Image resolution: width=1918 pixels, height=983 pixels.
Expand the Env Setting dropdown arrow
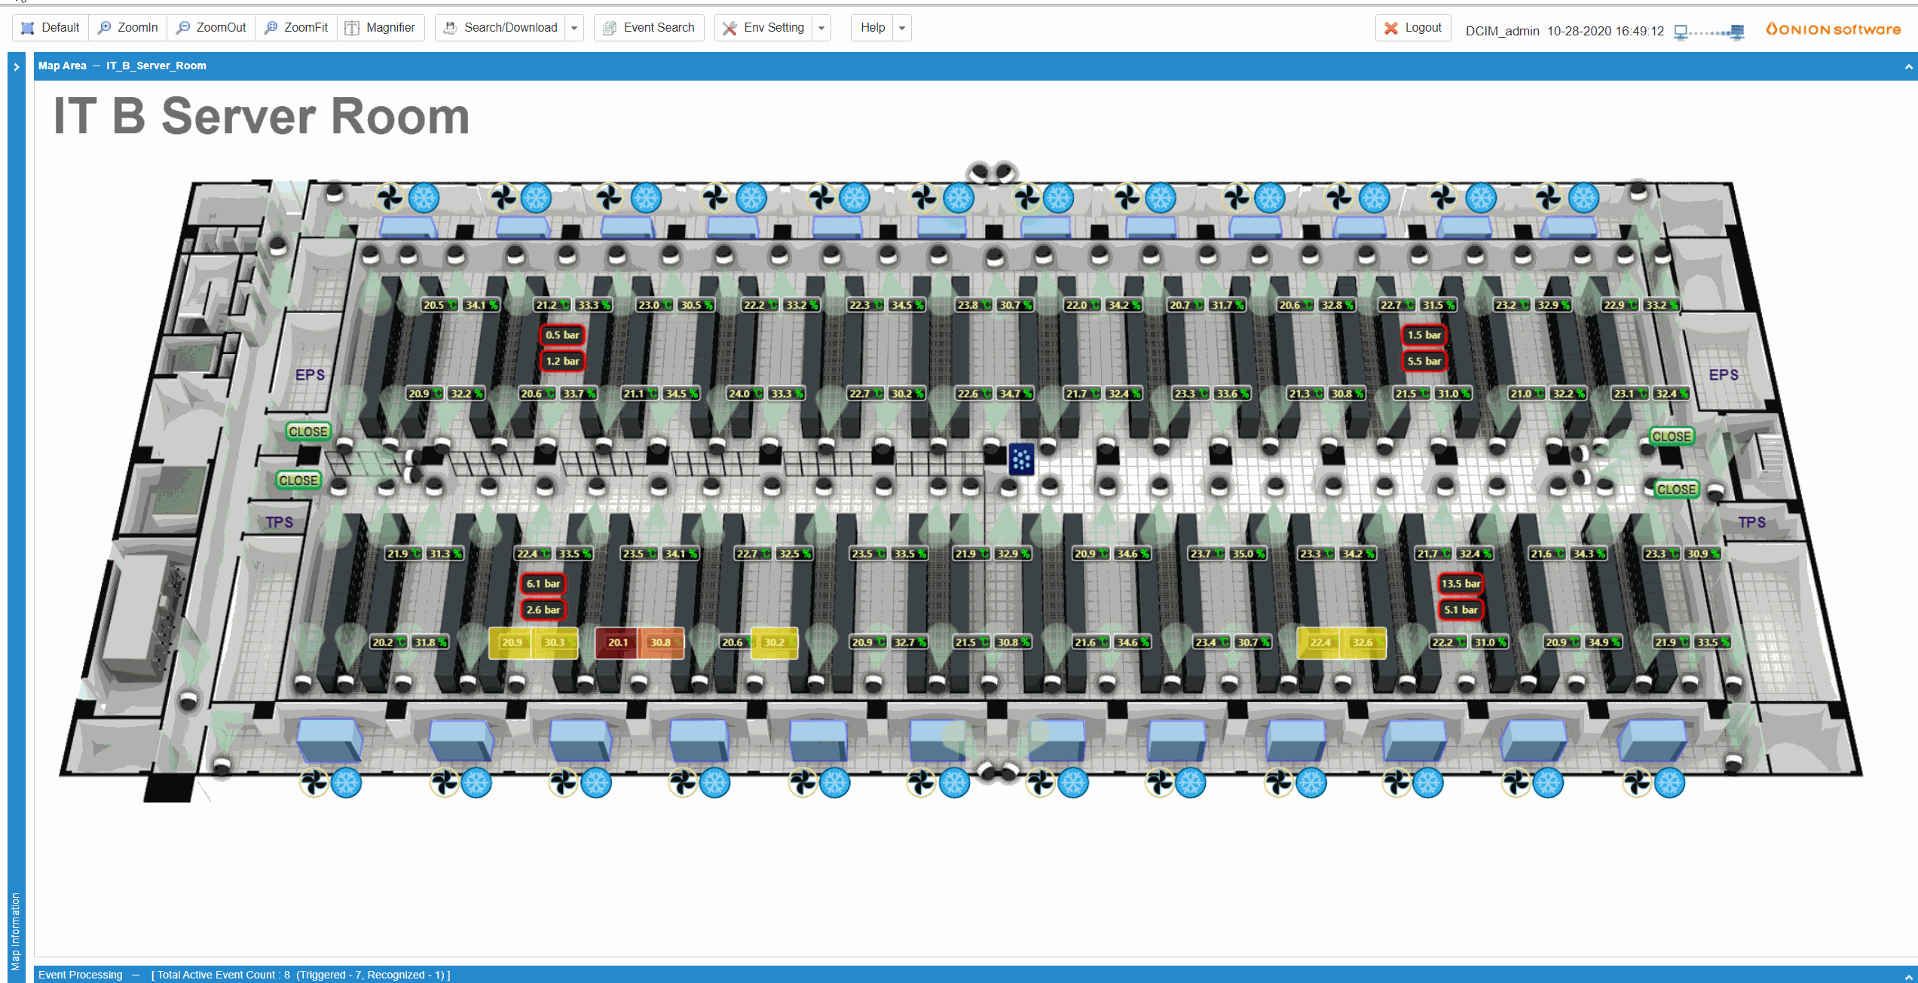click(821, 28)
